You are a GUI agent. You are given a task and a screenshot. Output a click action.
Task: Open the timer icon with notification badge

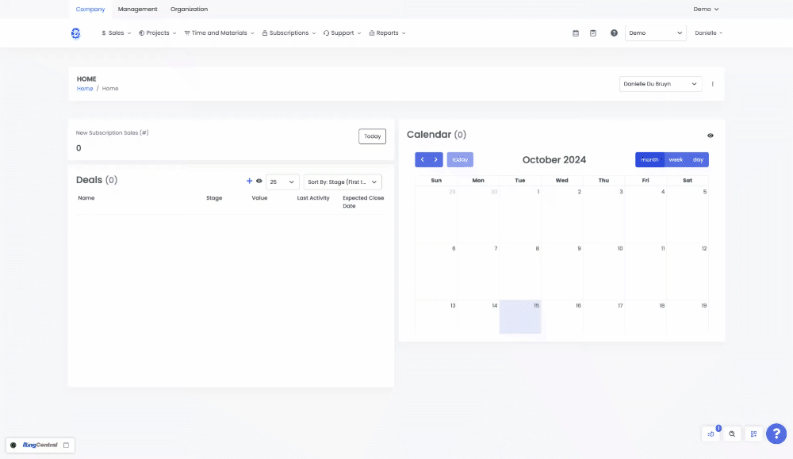pyautogui.click(x=711, y=434)
